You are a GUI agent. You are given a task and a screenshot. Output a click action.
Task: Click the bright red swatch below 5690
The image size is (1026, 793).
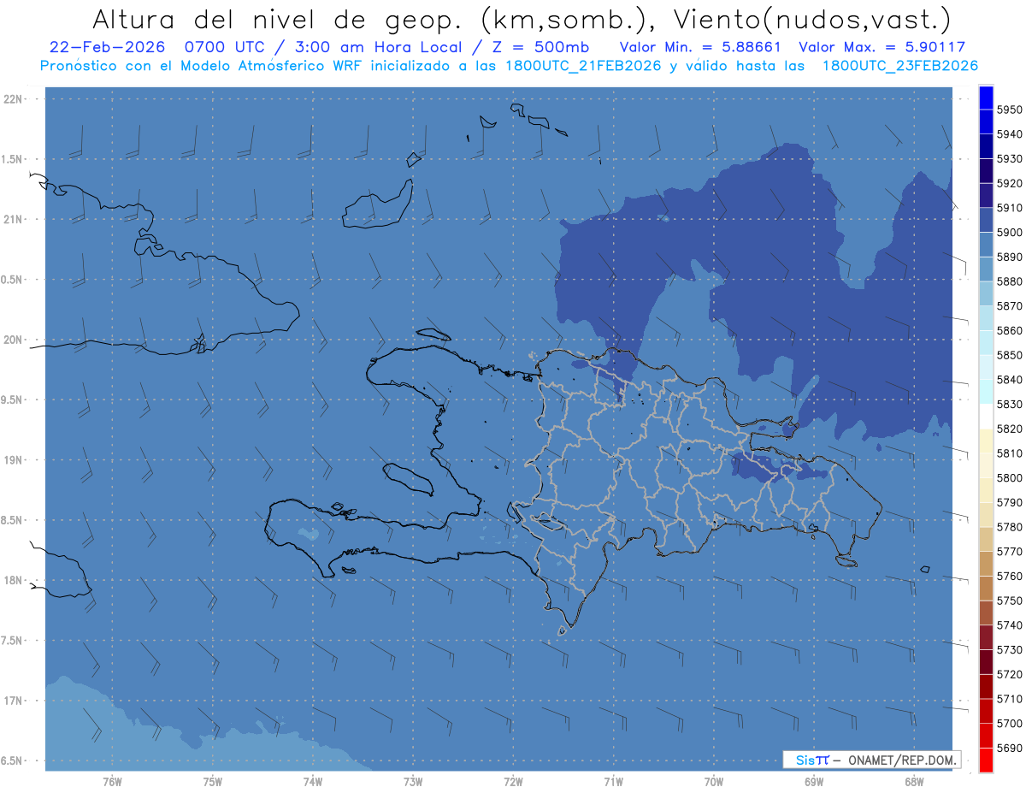(985, 760)
